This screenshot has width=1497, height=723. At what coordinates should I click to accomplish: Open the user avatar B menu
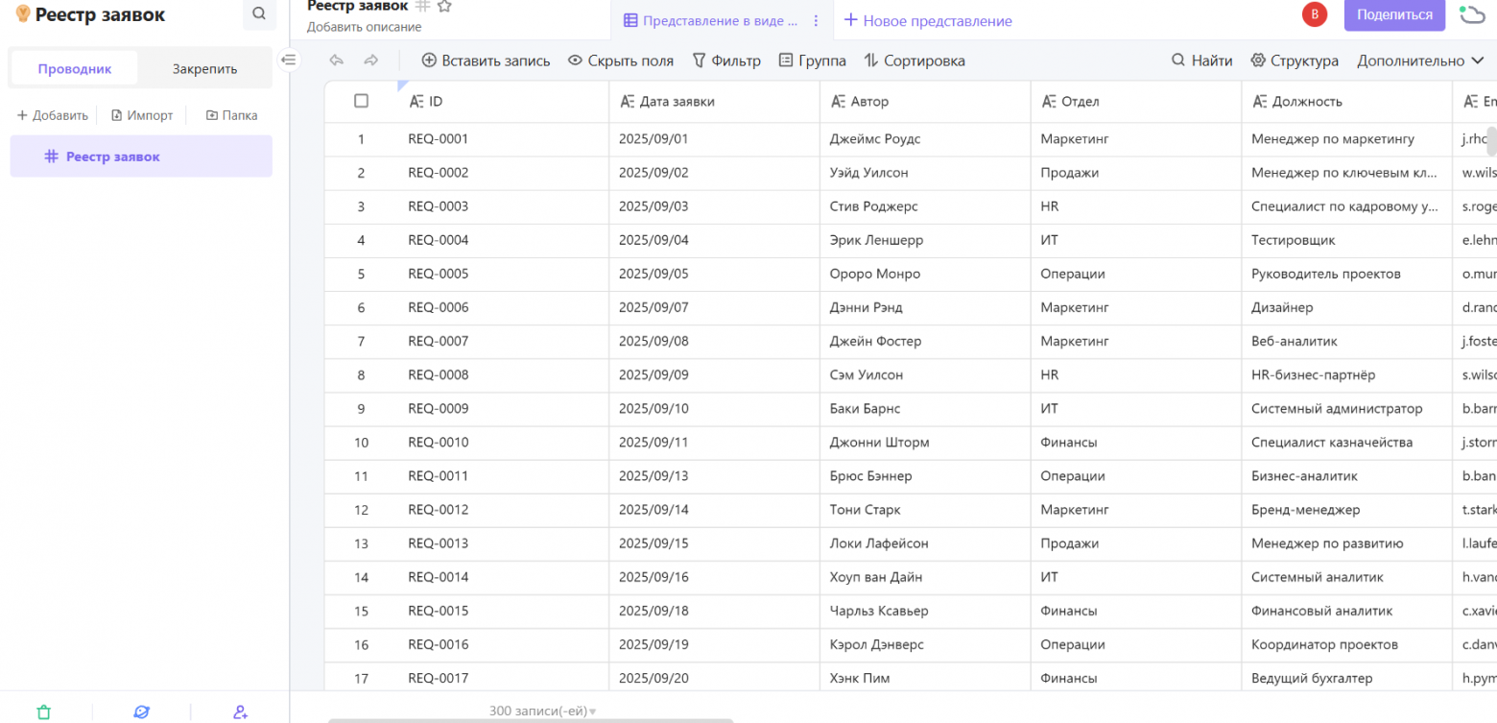pyautogui.click(x=1315, y=14)
